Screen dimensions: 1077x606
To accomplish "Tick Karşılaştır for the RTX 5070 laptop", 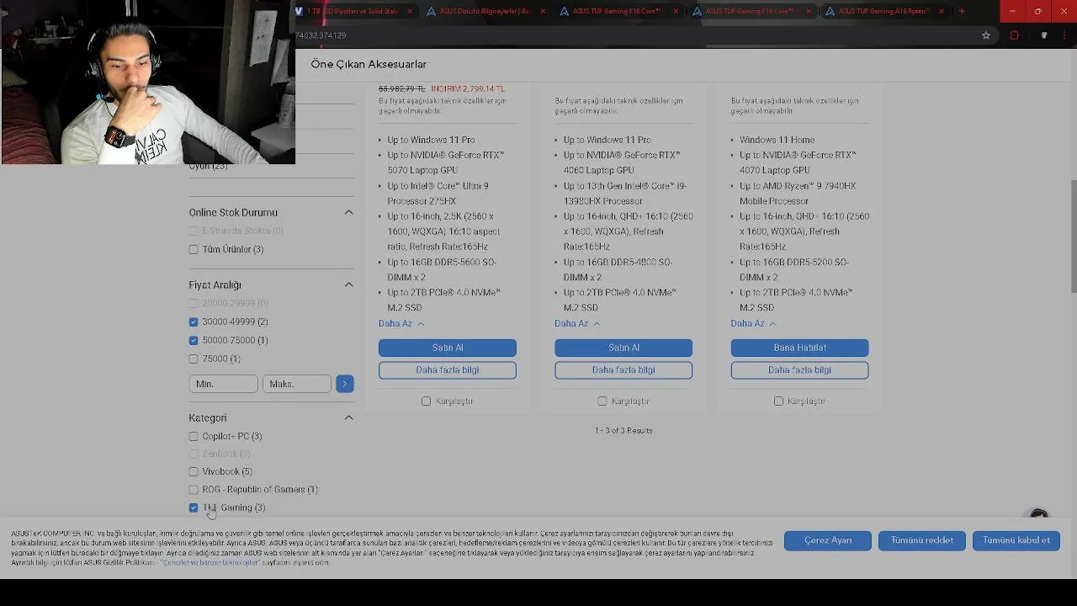I will 426,401.
